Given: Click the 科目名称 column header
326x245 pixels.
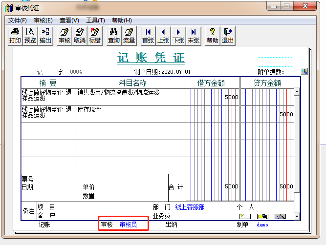Looking at the screenshot, I should coord(132,83).
